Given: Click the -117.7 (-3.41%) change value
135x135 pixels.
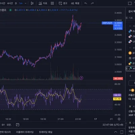Looking at the screenshot, I should [68, 10].
